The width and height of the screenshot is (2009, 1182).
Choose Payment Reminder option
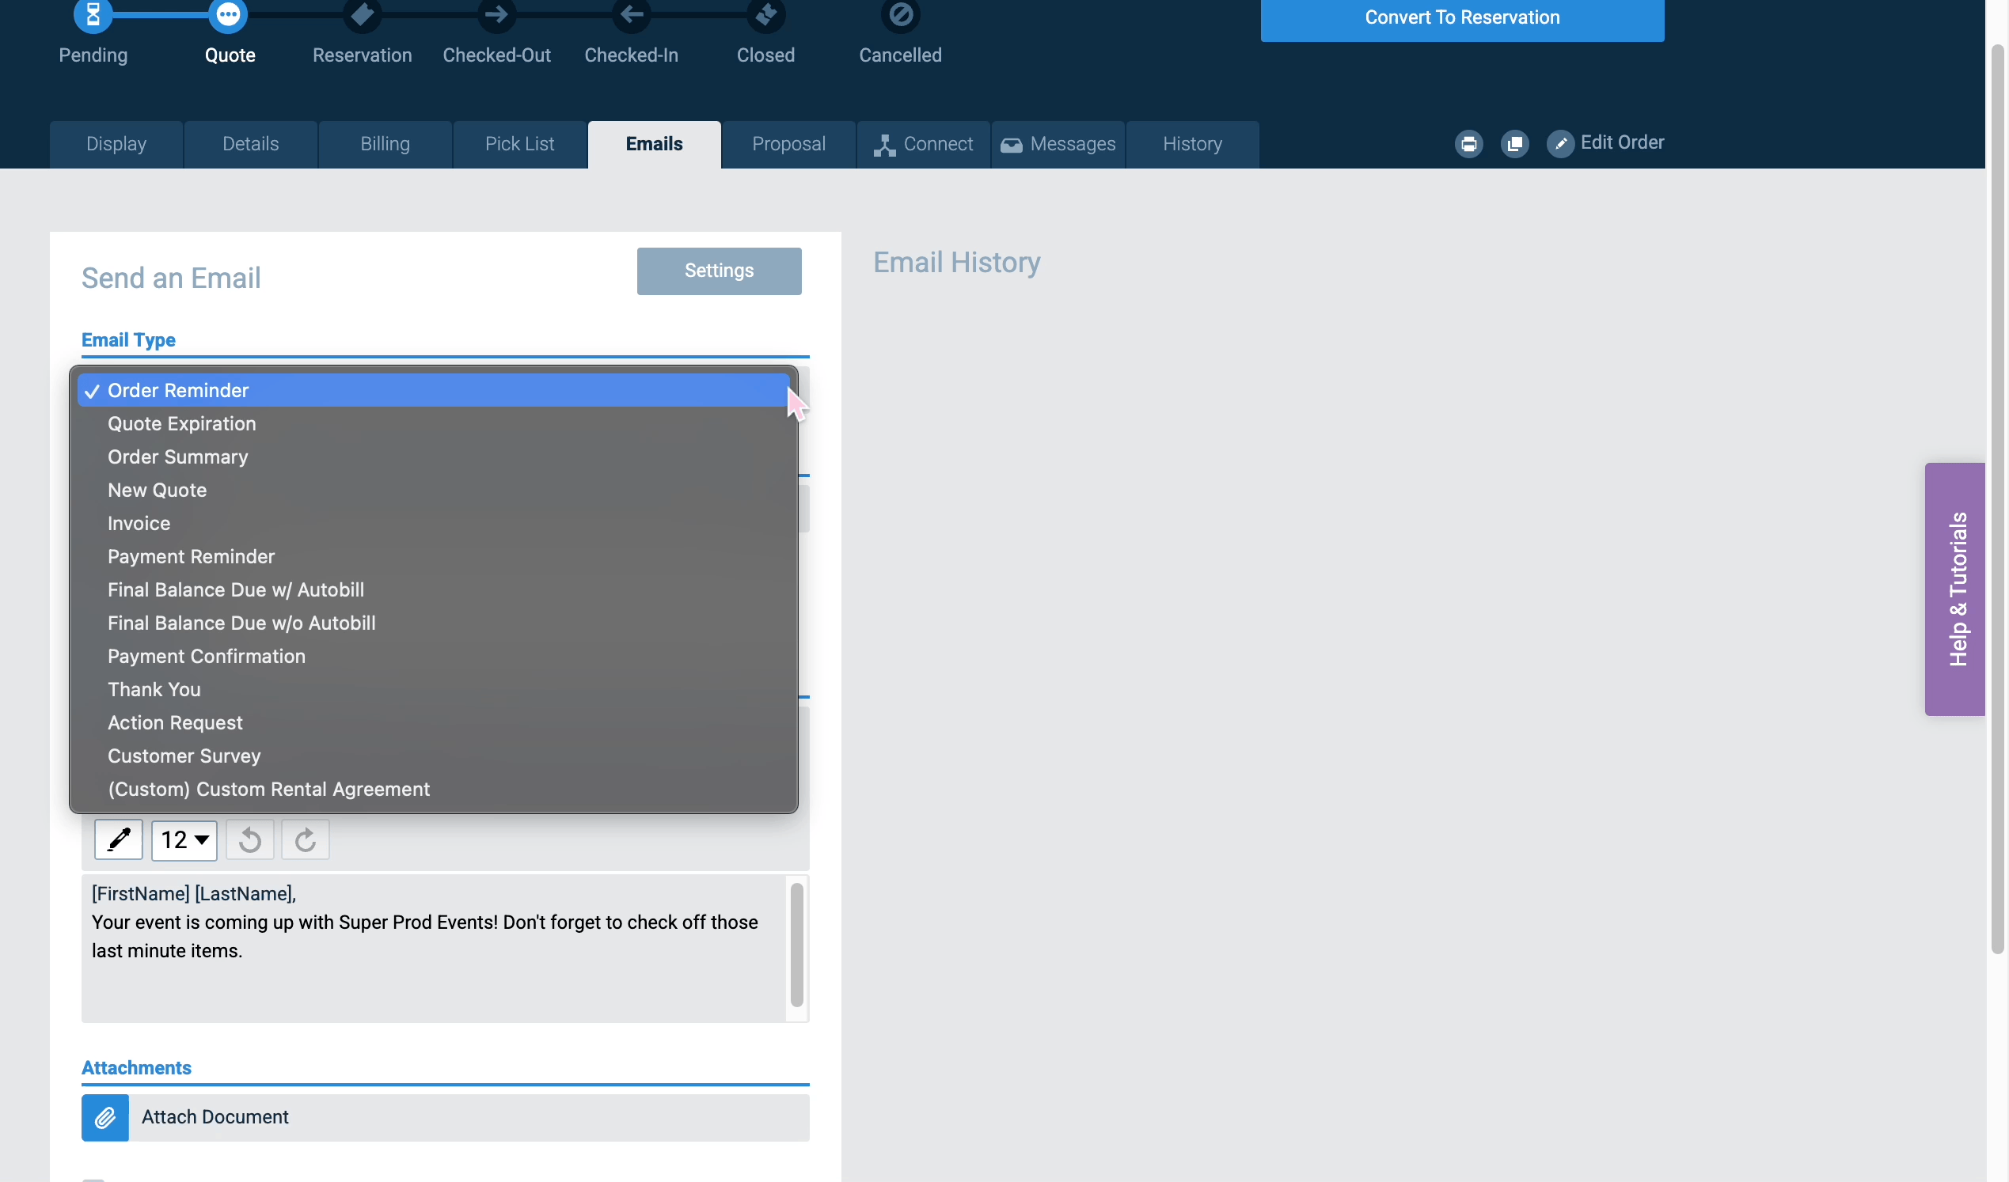[x=433, y=556]
